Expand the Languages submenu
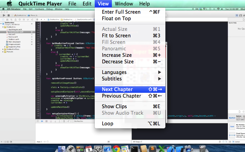 pyautogui.click(x=130, y=72)
